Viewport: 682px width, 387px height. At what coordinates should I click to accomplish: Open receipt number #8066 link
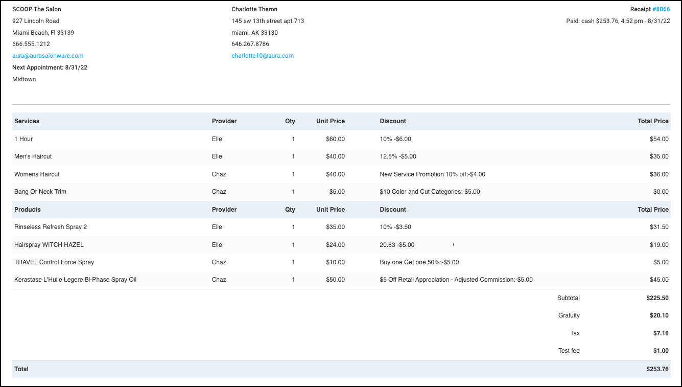(x=661, y=9)
